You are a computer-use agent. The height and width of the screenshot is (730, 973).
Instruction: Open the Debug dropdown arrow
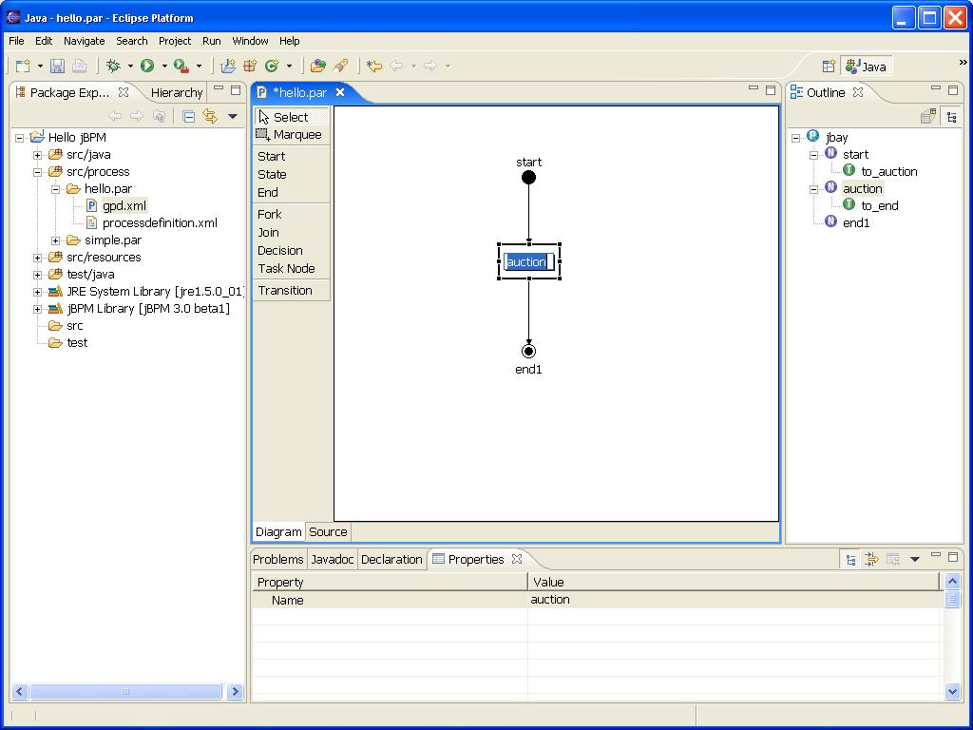click(130, 66)
